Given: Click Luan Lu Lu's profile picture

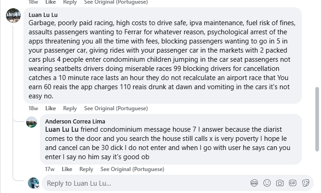Looking at the screenshot, I should (x=13, y=16).
